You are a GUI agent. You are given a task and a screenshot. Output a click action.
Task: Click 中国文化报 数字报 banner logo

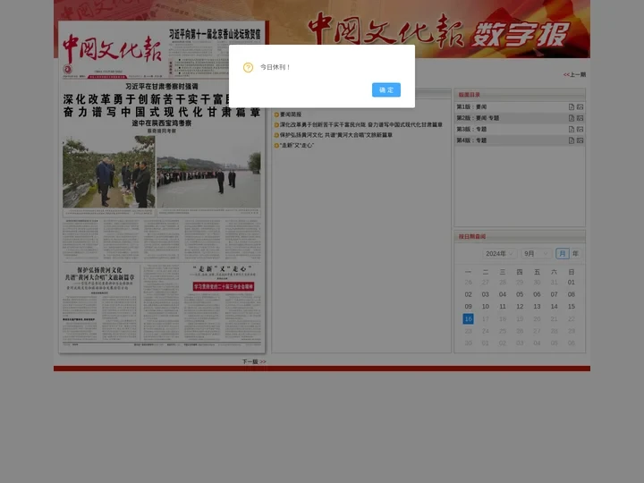click(x=438, y=32)
